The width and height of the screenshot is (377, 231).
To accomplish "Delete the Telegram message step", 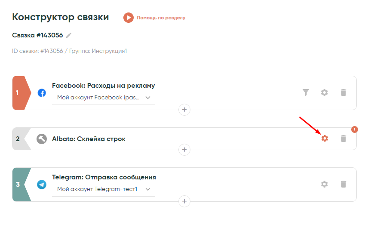I will [x=343, y=184].
